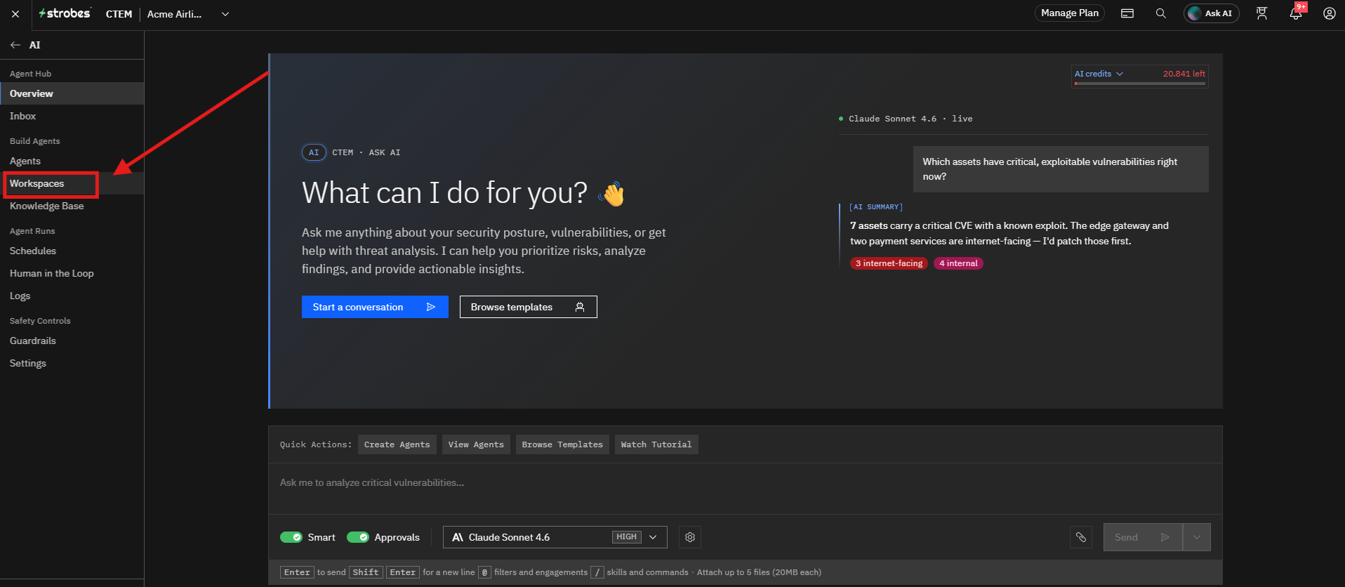The image size is (1345, 587).
Task: Click the 3 internet-facing tag
Action: click(889, 263)
